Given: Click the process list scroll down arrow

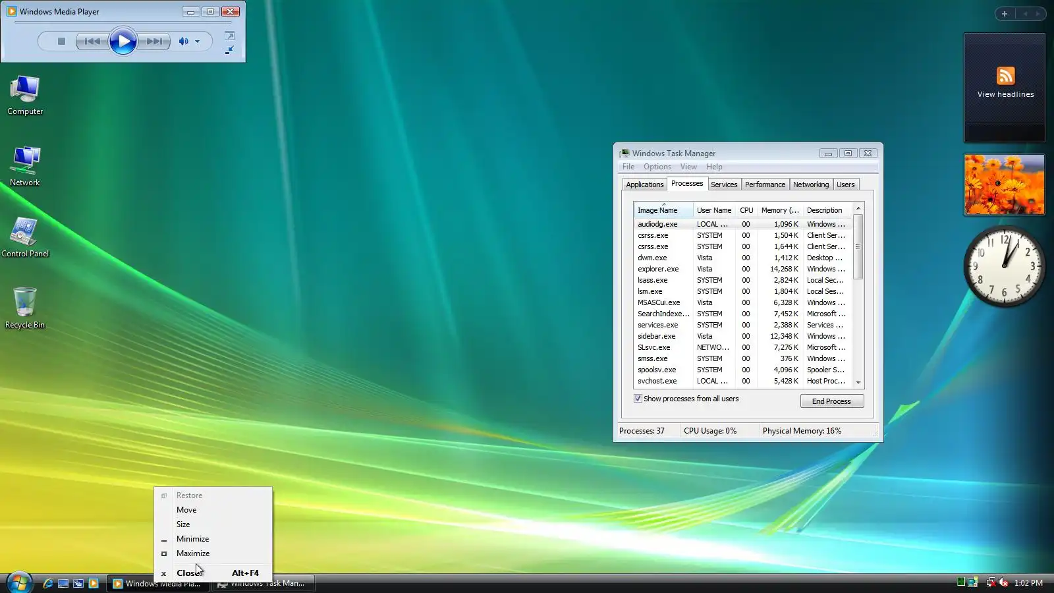Looking at the screenshot, I should click(x=858, y=382).
